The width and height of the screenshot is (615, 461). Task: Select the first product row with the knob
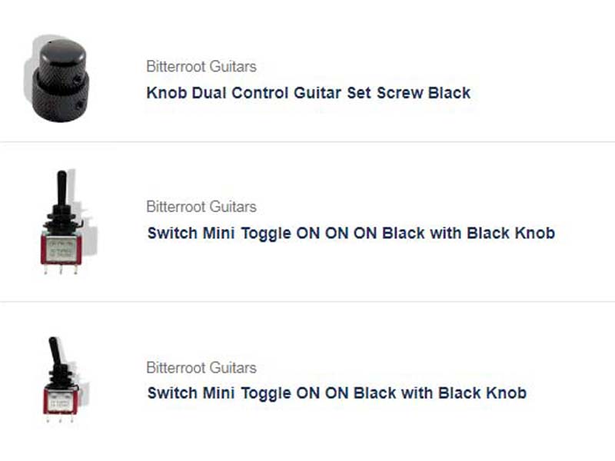[307, 71]
